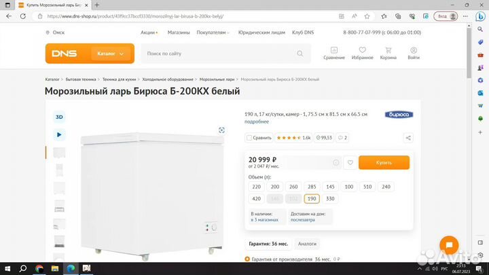Click the Войти login icon

[414, 54]
